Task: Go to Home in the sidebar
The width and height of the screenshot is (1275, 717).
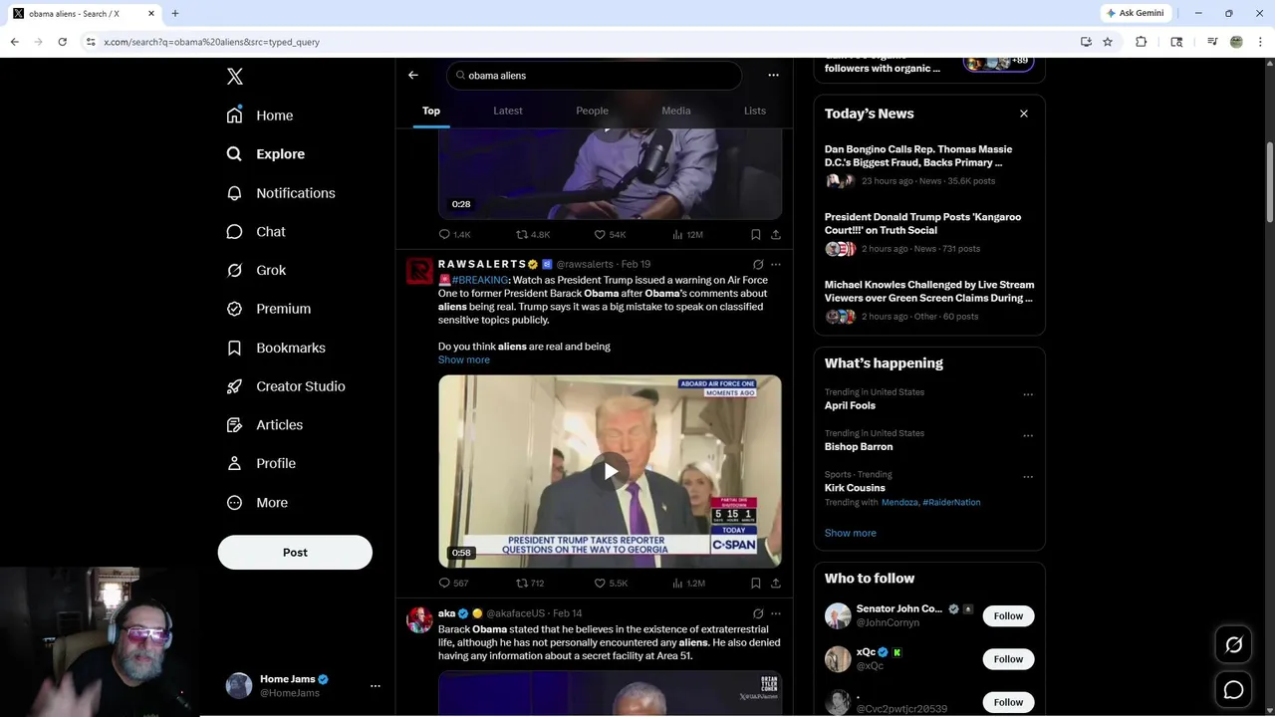Action: tap(260, 116)
